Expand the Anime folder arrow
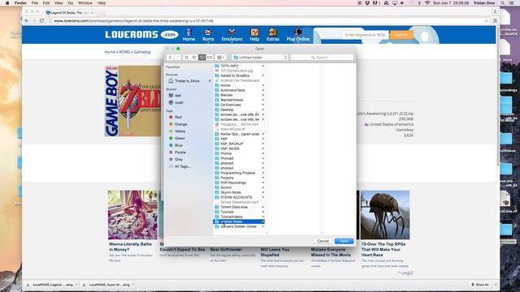This screenshot has width=520, height=292. click(x=263, y=85)
